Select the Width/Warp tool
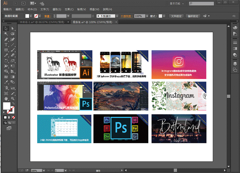This screenshot has width=240, height=173. tap(6, 66)
